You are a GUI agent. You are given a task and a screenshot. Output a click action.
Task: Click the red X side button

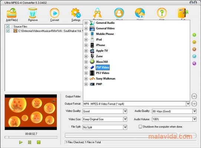pyautogui.click(x=194, y=49)
